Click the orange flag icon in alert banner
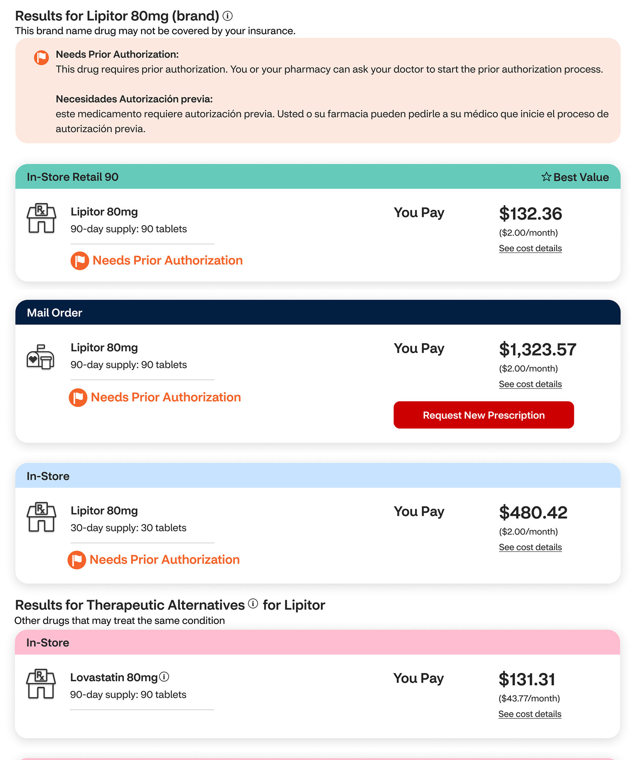This screenshot has height=760, width=635. 41,58
